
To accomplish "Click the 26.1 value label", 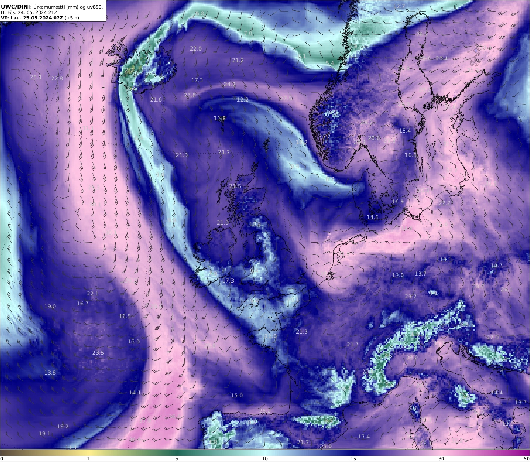I will [x=506, y=289].
